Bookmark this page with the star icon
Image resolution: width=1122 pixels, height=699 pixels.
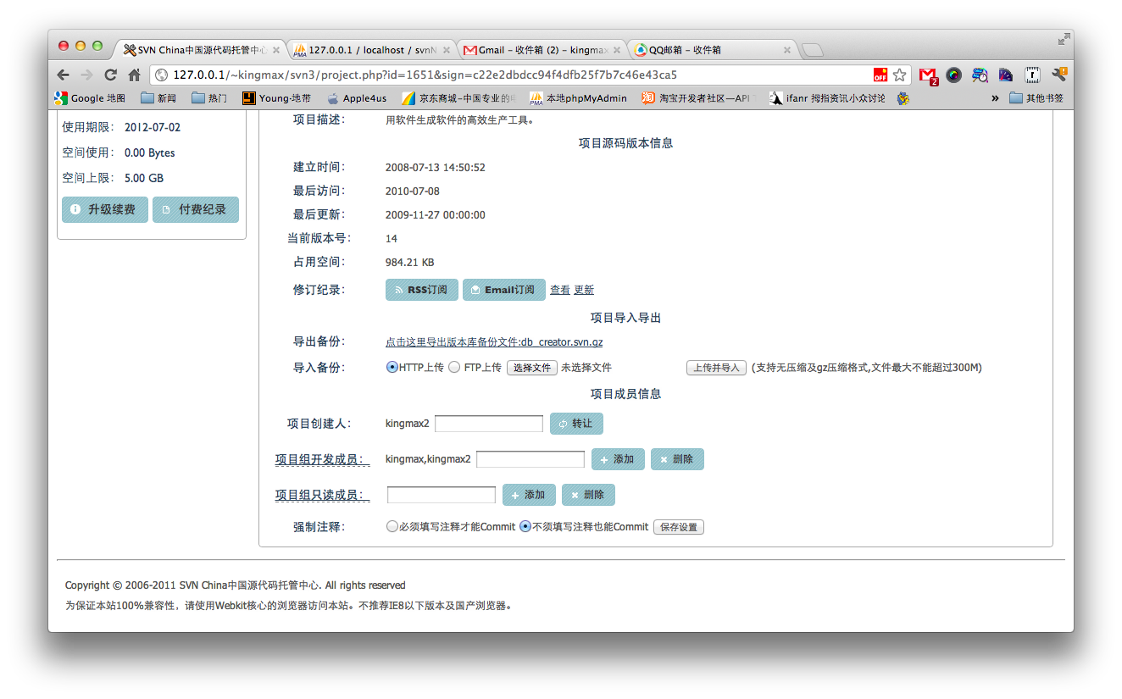coord(899,75)
